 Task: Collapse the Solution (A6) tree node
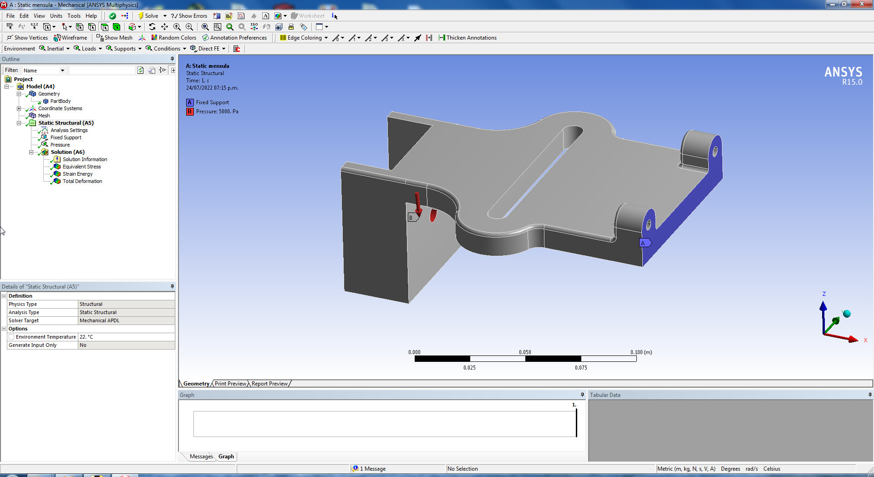pos(31,152)
